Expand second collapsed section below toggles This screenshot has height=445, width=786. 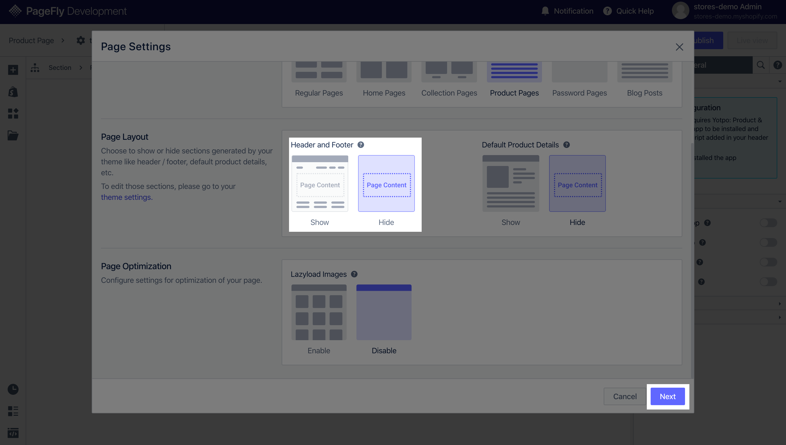780,317
